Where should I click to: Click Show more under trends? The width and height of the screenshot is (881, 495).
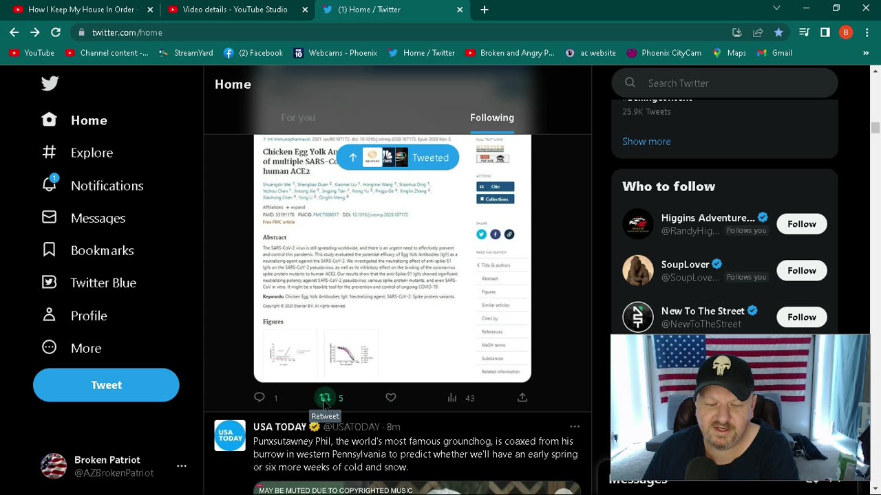point(646,142)
